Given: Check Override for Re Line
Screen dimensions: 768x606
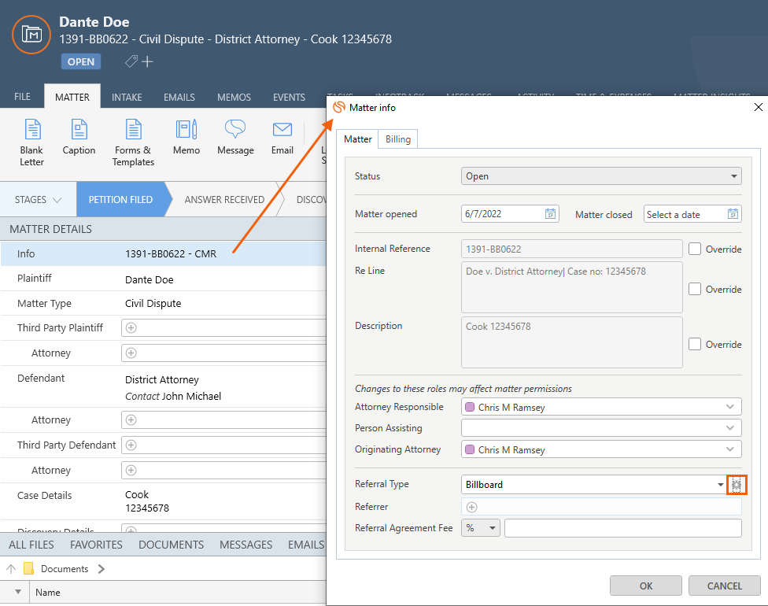Looking at the screenshot, I should [x=695, y=289].
